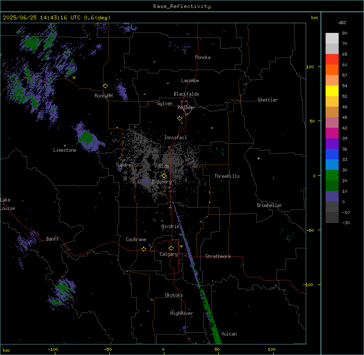Click the Didsbury label
This screenshot has height=355, width=364.
[x=162, y=182]
